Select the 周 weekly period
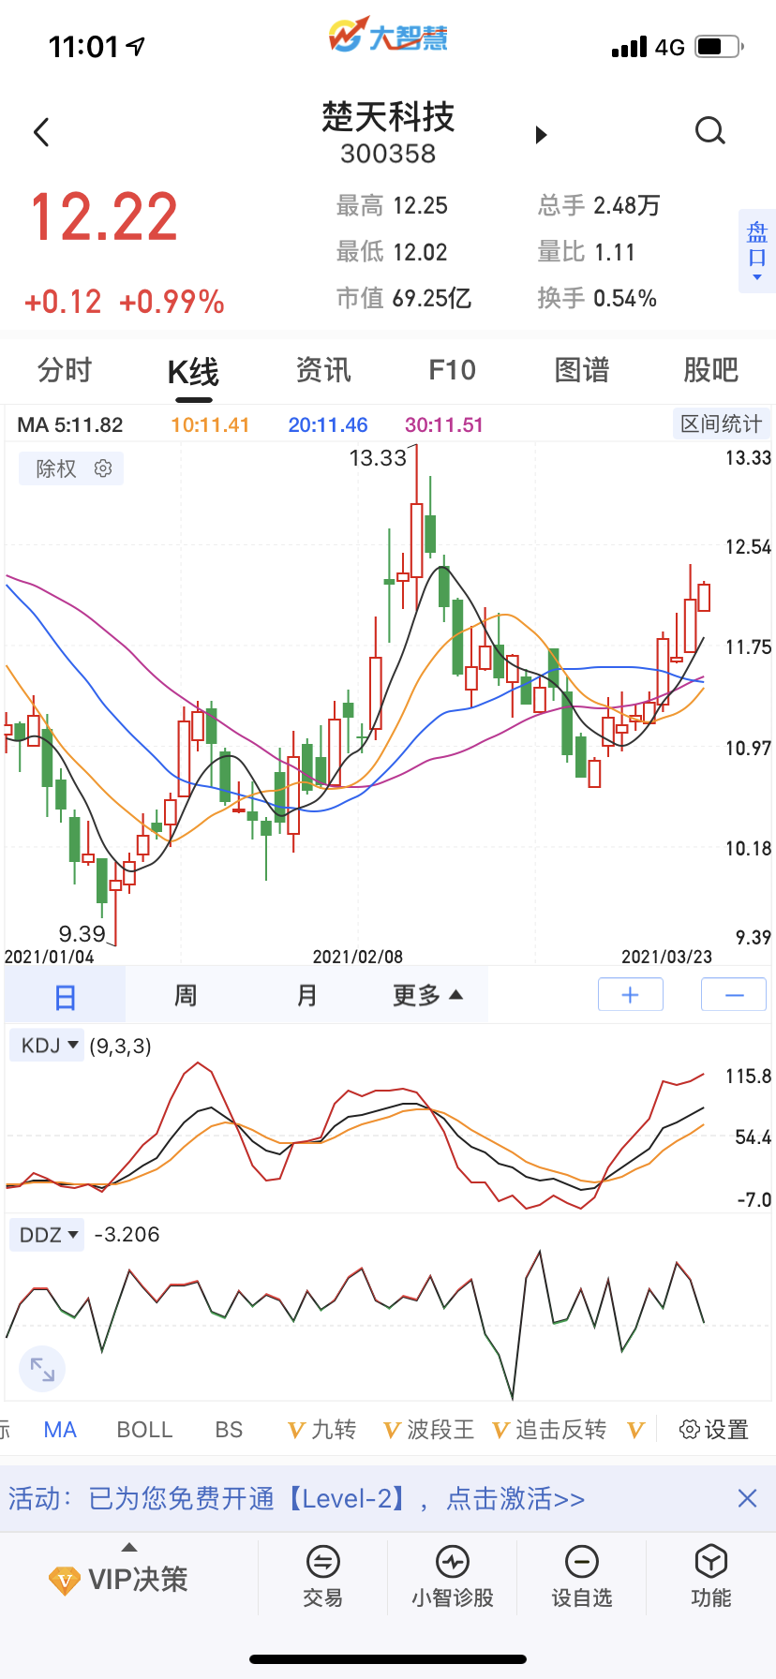The height and width of the screenshot is (1679, 776). [186, 995]
